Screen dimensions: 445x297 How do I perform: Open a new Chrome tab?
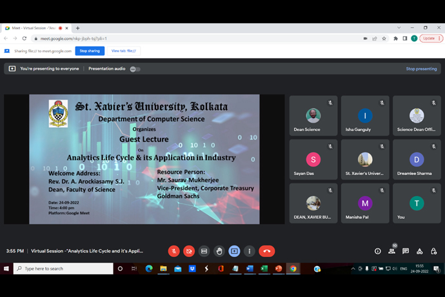(77, 28)
